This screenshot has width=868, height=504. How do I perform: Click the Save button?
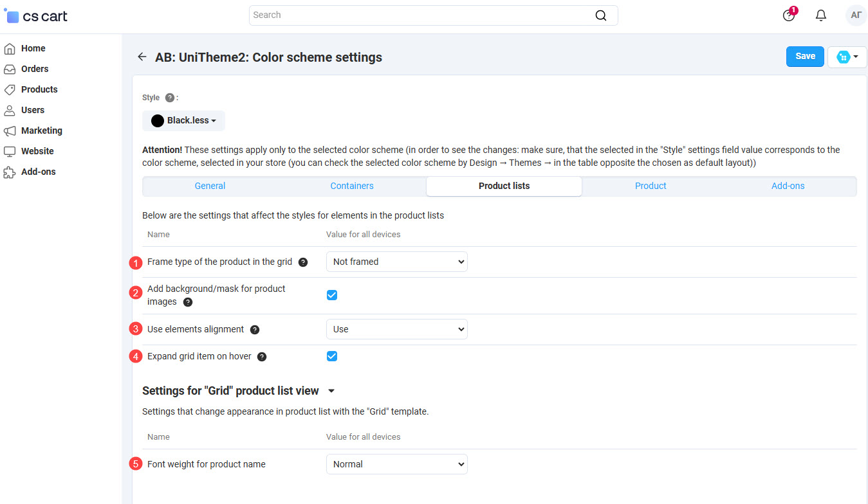(x=805, y=57)
